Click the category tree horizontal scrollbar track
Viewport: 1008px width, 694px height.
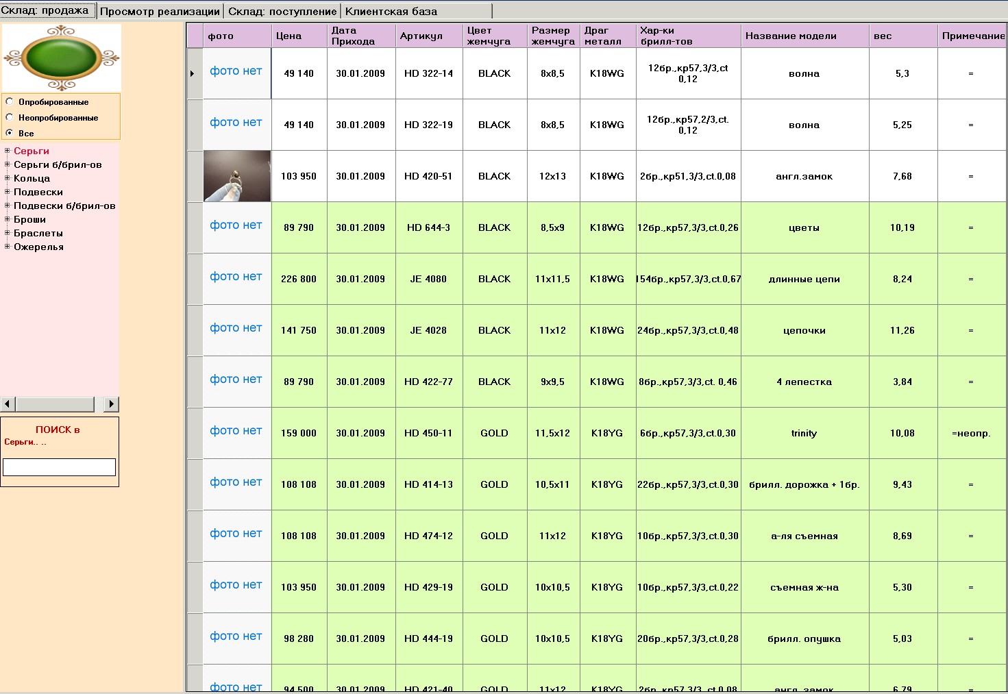point(60,404)
